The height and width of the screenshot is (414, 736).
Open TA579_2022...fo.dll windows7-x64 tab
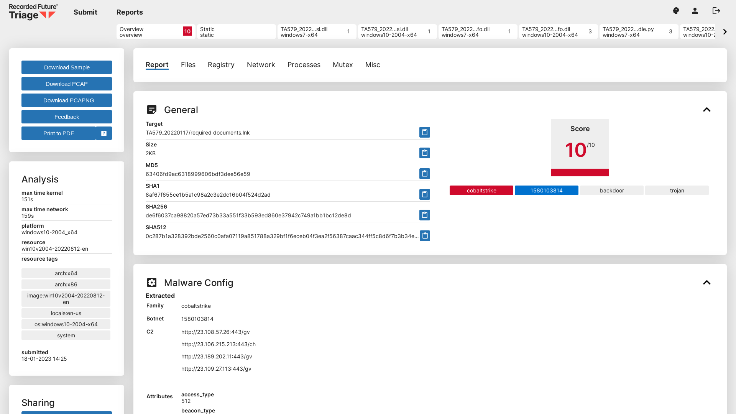coord(478,32)
